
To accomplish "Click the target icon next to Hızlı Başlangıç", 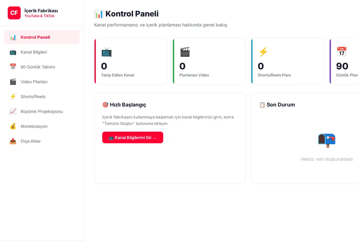I will point(105,105).
